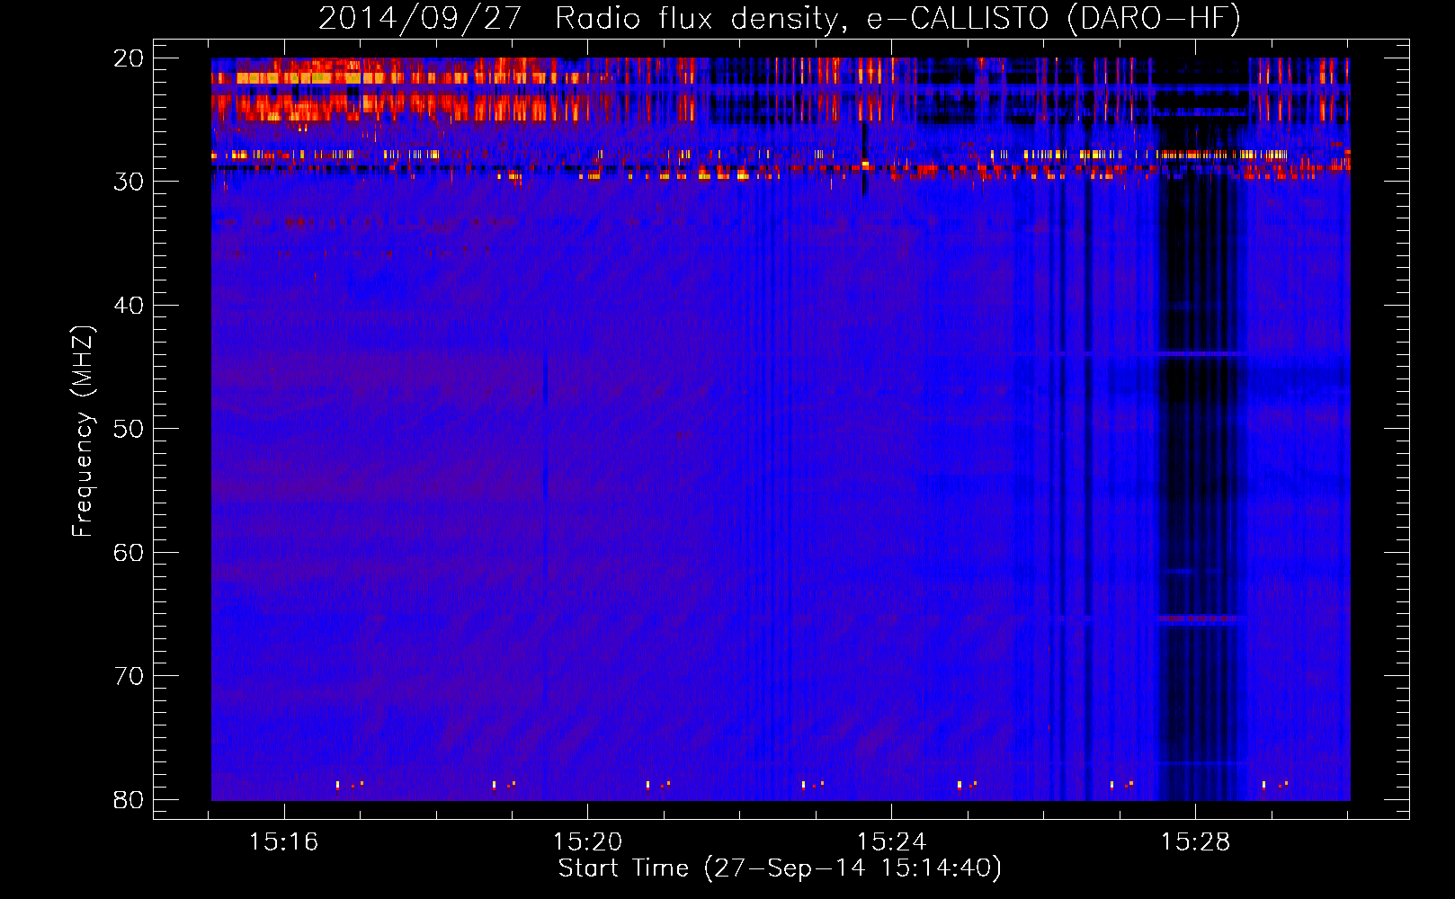
Task: Click the 80 frequency tick label
Action: [129, 800]
